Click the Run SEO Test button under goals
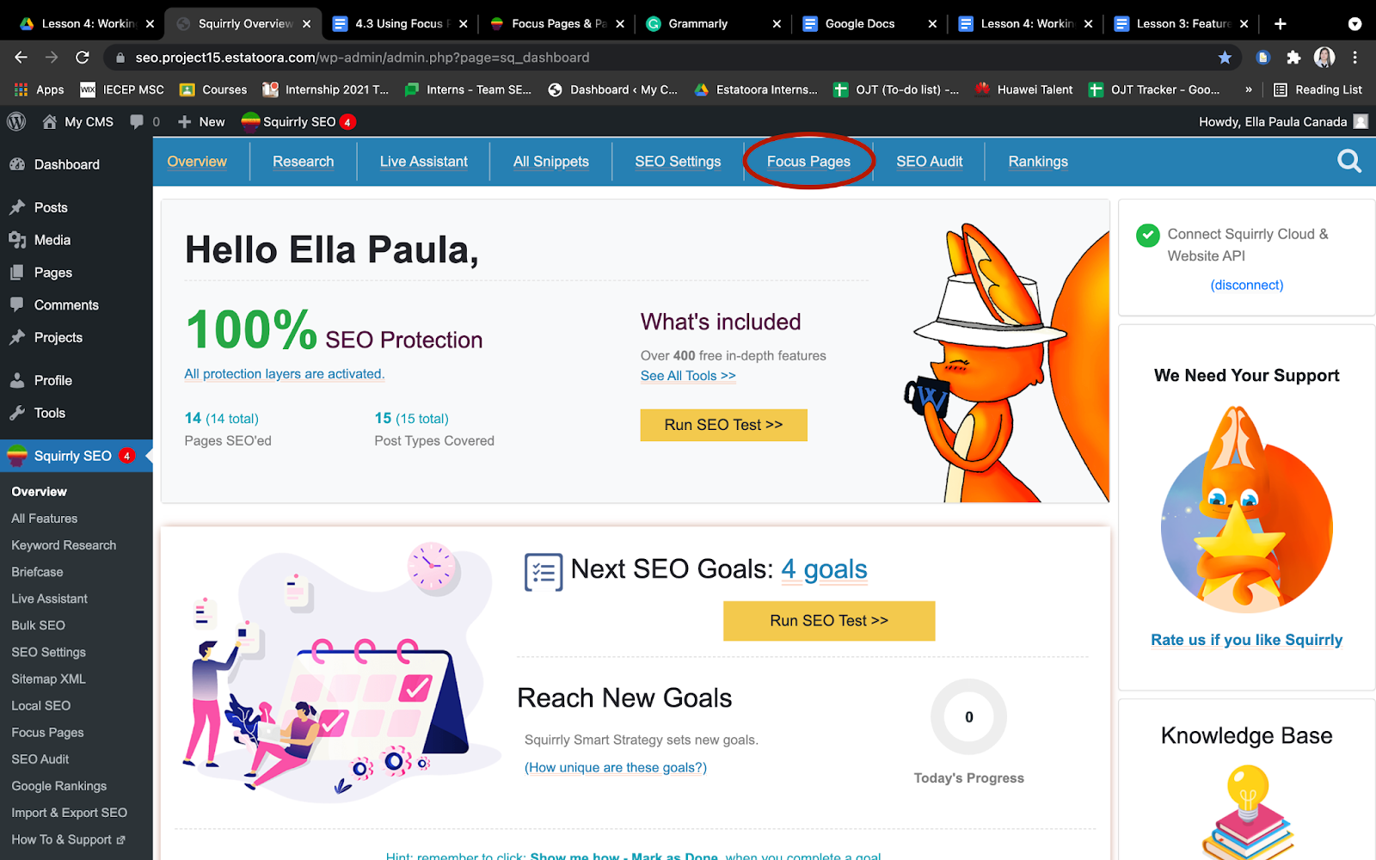The width and height of the screenshot is (1376, 860). [x=829, y=621]
